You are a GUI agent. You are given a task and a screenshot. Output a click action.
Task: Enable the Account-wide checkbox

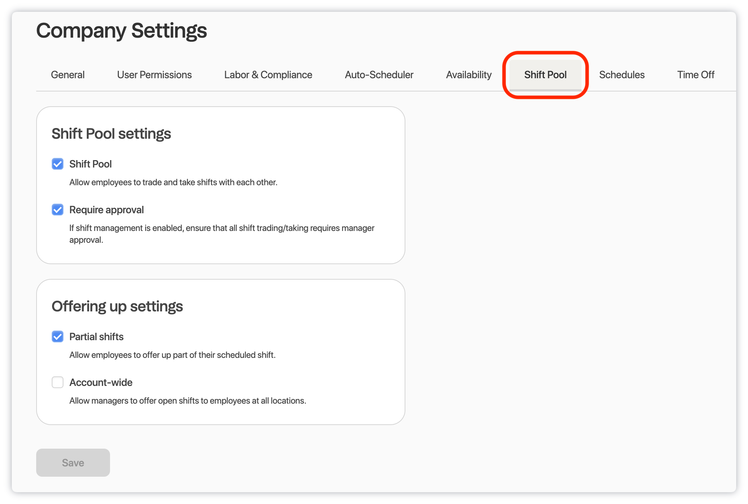tap(58, 382)
